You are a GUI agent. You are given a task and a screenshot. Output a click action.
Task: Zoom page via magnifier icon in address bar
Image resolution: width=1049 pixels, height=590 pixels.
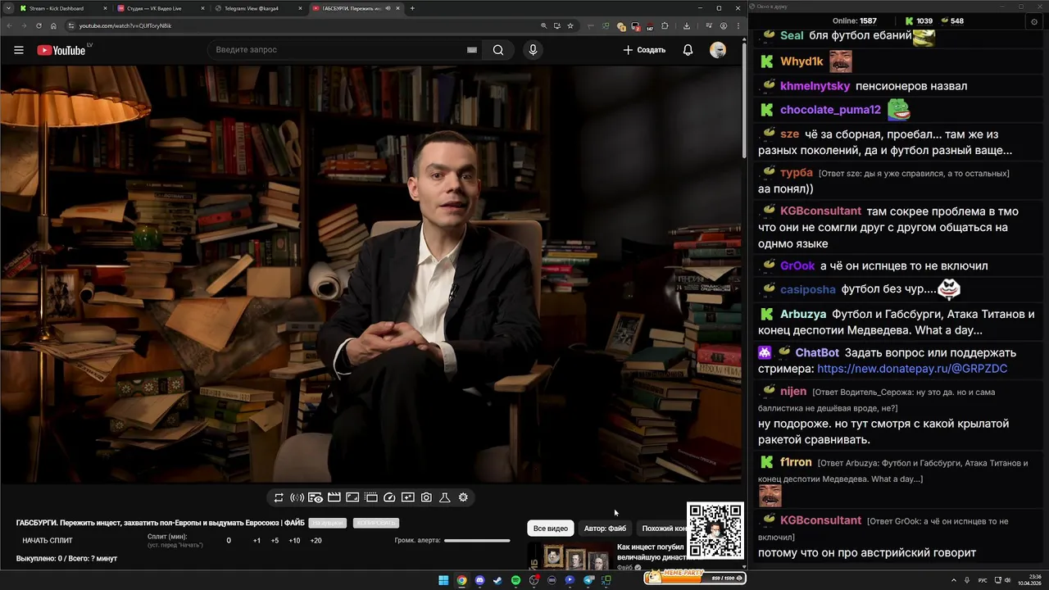544,25
